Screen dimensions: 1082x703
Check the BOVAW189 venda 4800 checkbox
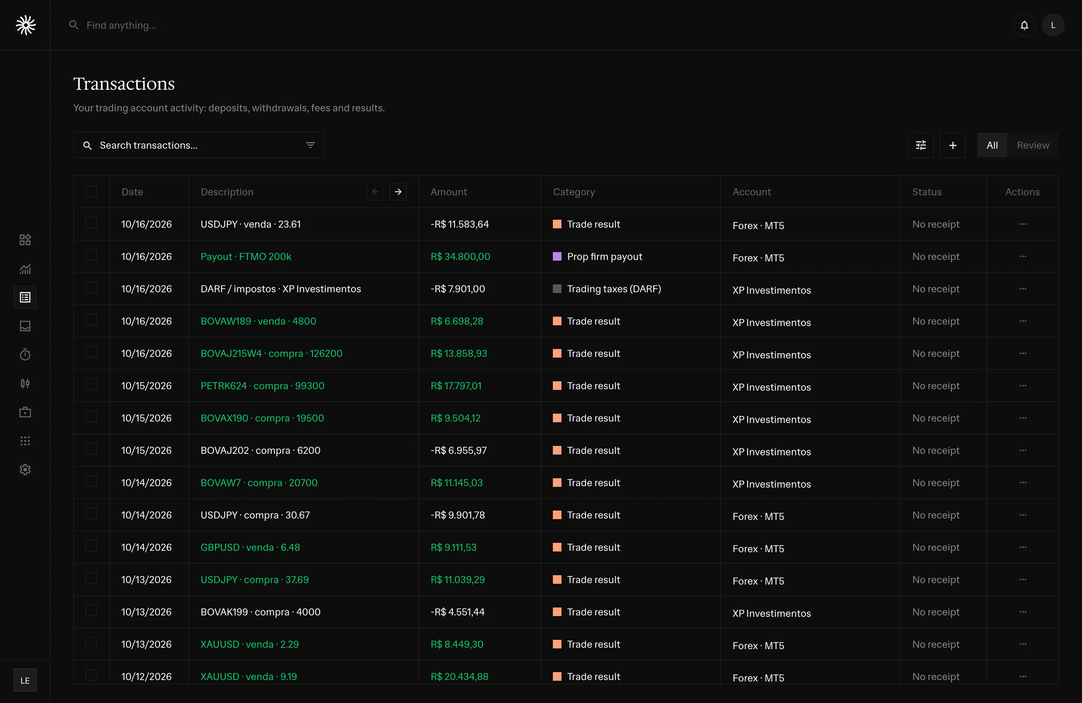point(91,320)
